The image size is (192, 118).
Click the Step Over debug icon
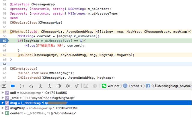[x=31, y=86]
